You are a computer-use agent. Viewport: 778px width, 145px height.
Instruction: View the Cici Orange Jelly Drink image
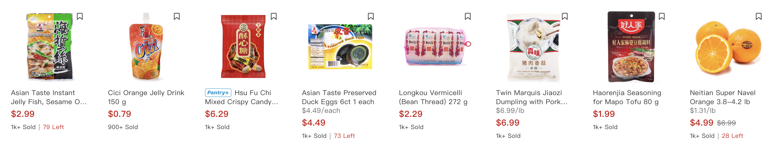(146, 47)
